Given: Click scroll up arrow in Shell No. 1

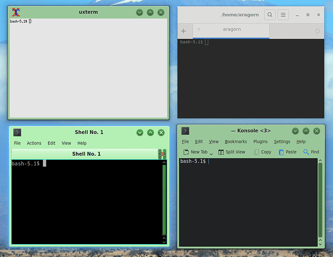Looking at the screenshot, I should [164, 162].
